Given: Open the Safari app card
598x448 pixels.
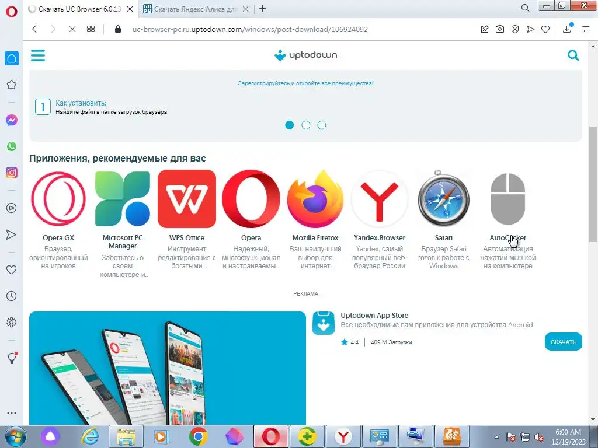Looking at the screenshot, I should pyautogui.click(x=444, y=219).
